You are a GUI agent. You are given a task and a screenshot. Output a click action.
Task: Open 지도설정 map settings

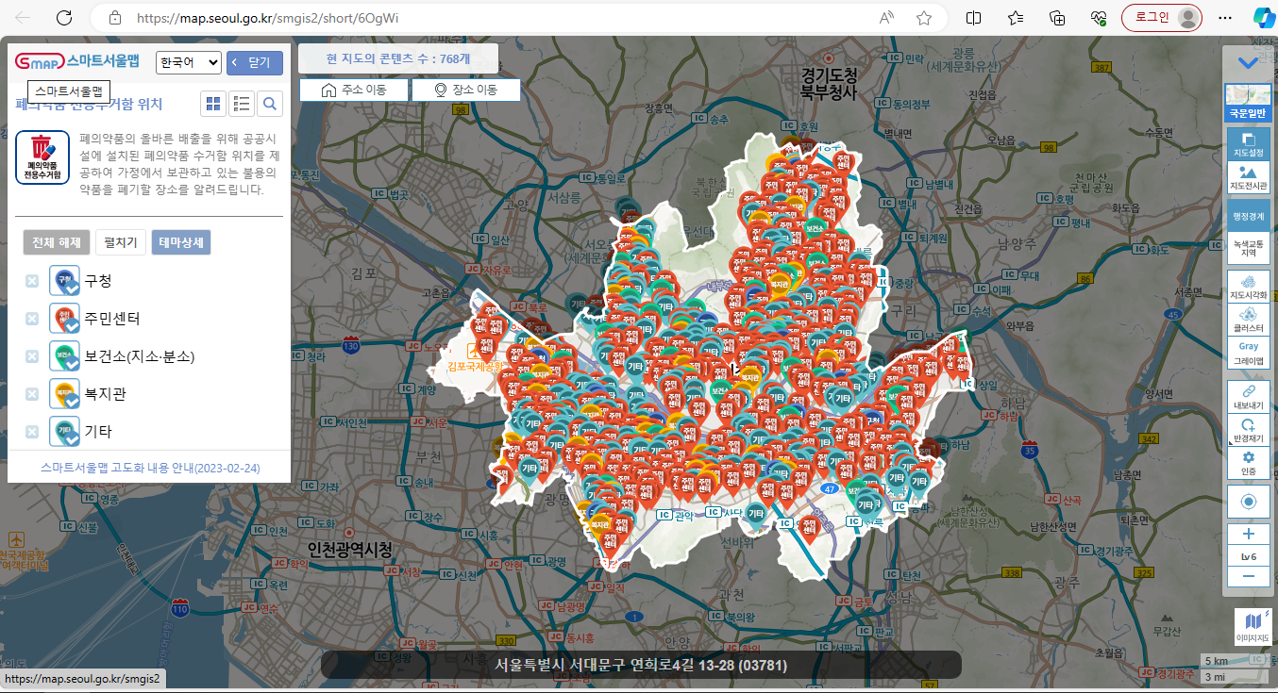click(1248, 144)
